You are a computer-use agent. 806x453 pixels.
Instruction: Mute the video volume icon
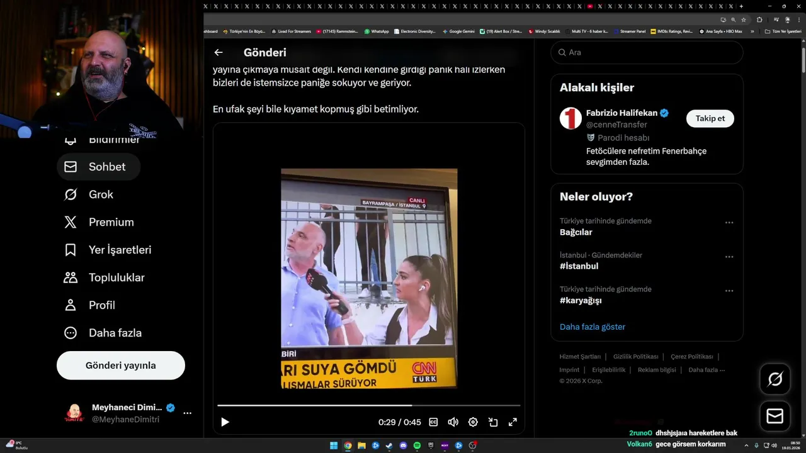pos(453,422)
